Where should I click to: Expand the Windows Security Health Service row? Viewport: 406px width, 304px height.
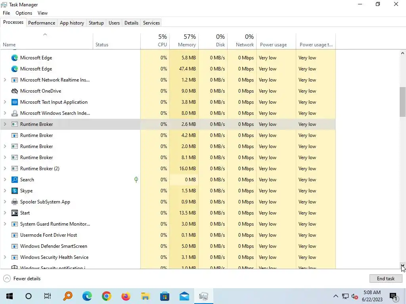(x=5, y=257)
